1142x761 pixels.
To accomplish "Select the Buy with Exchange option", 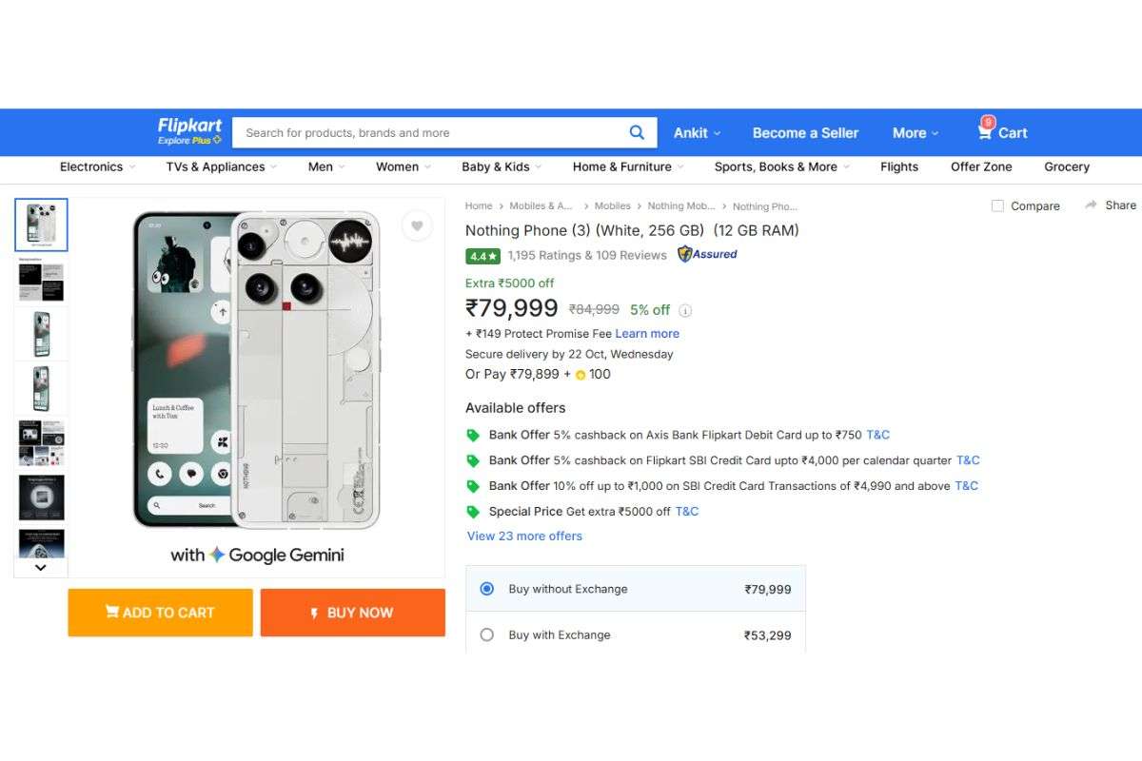I will [x=486, y=634].
